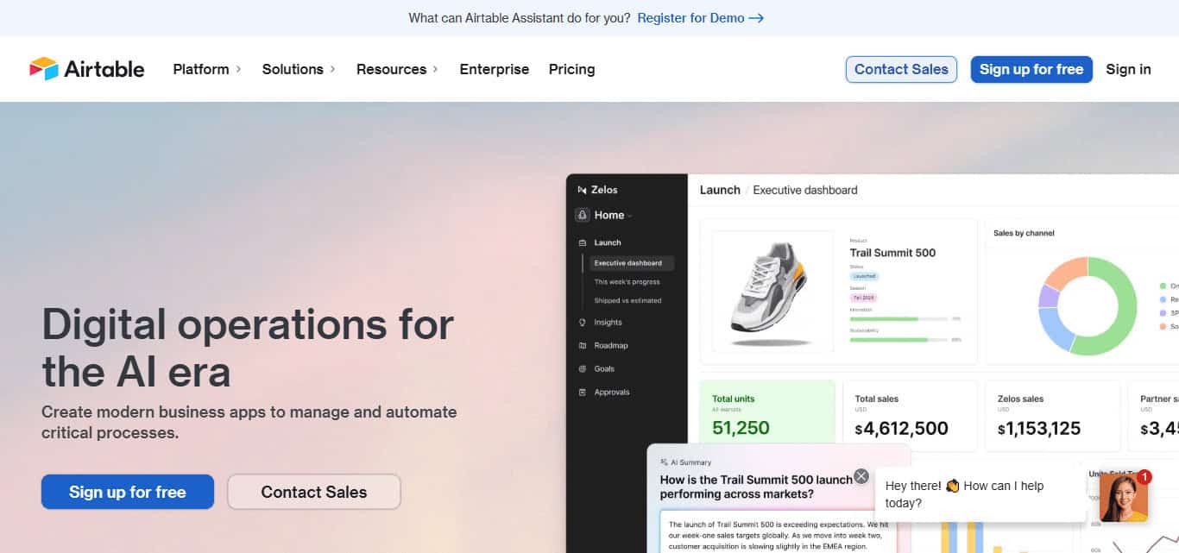Click the Total sales $4,612,500 value

902,429
